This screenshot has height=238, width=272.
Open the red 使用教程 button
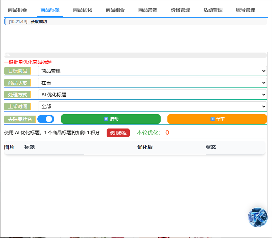[x=118, y=133]
